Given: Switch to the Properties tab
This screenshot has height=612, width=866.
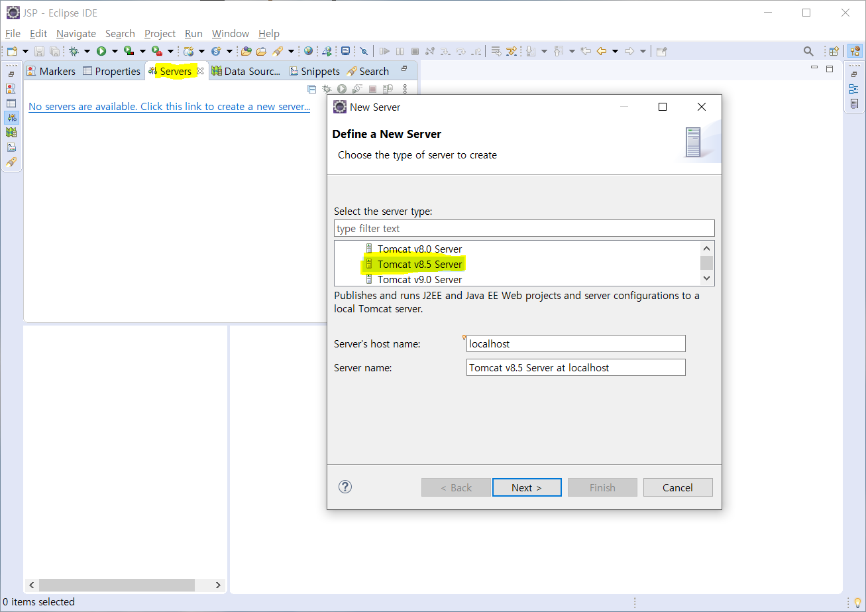Looking at the screenshot, I should 111,71.
